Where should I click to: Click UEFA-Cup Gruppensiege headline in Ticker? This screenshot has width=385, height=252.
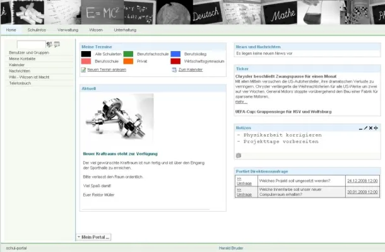click(283, 112)
